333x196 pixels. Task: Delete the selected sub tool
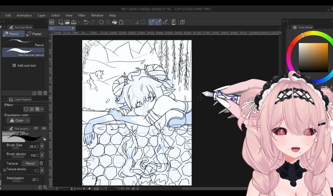(x=45, y=93)
